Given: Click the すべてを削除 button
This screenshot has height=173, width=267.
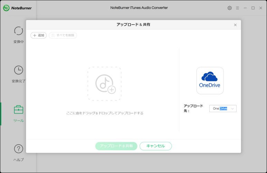Looking at the screenshot, I should [x=63, y=35].
